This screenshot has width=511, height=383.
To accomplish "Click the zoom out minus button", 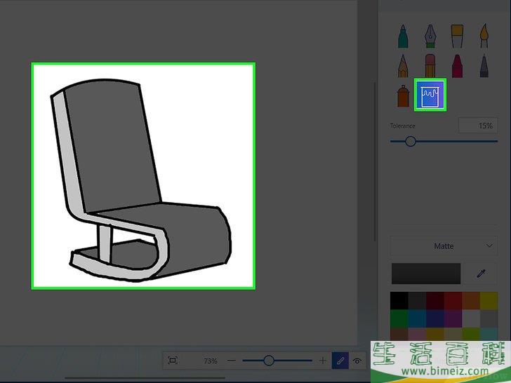I will click(232, 361).
